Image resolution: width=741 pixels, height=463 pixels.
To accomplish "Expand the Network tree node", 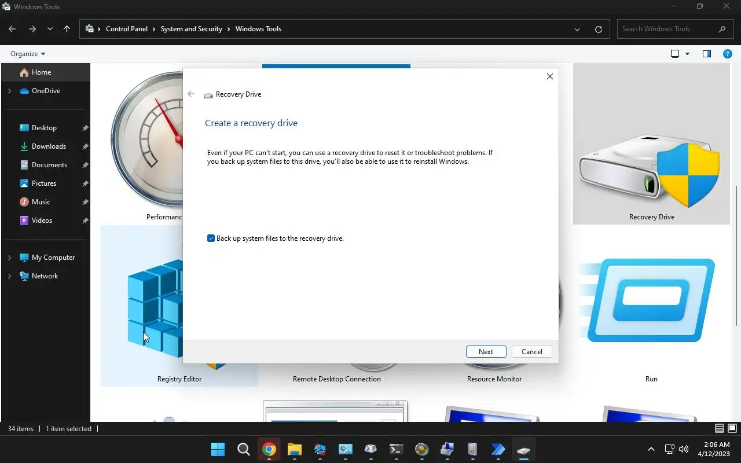I will pos(9,276).
